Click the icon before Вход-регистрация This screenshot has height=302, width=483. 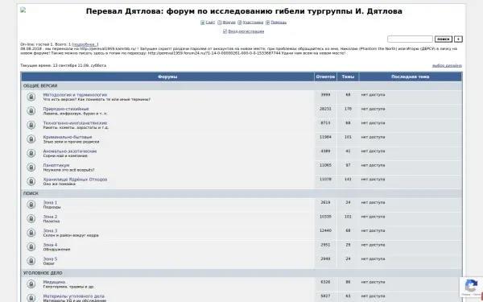[225, 31]
